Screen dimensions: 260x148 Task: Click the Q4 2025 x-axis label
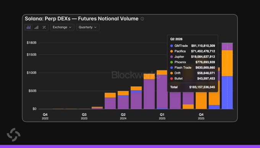click(x=201, y=116)
